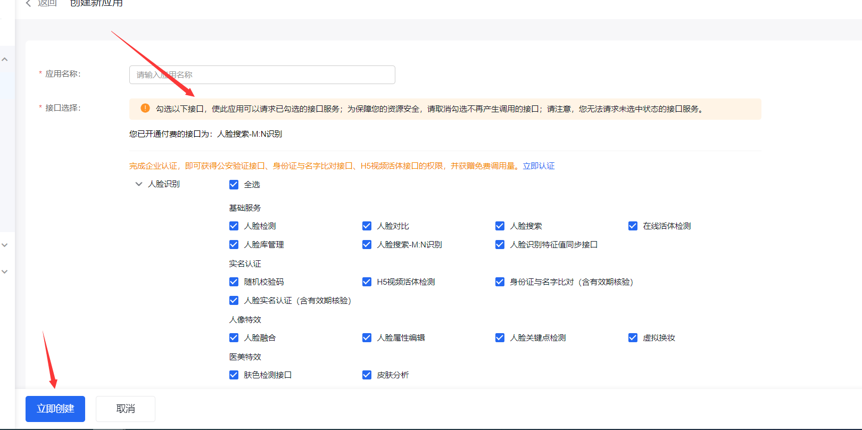Viewport: 862px width, 430px height.
Task: Uncheck the 人脸融合 checkbox
Action: (234, 338)
